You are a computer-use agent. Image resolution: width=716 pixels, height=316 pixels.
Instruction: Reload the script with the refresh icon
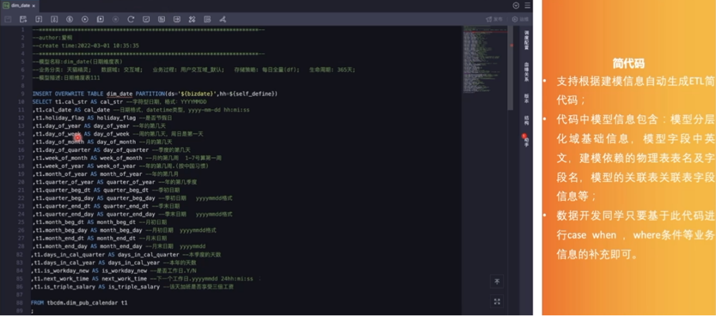[131, 19]
